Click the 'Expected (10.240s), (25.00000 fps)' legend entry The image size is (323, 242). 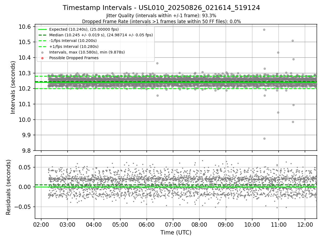coord(84,29)
